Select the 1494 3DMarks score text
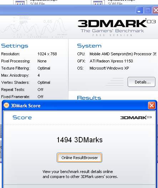The width and height of the screenshot is (158, 188). point(80,140)
